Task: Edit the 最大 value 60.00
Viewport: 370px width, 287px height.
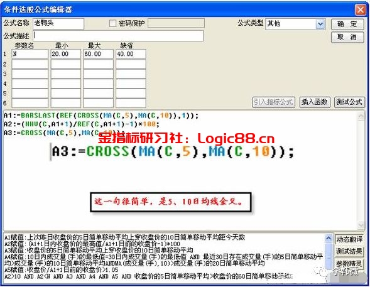Action: pyautogui.click(x=98, y=54)
